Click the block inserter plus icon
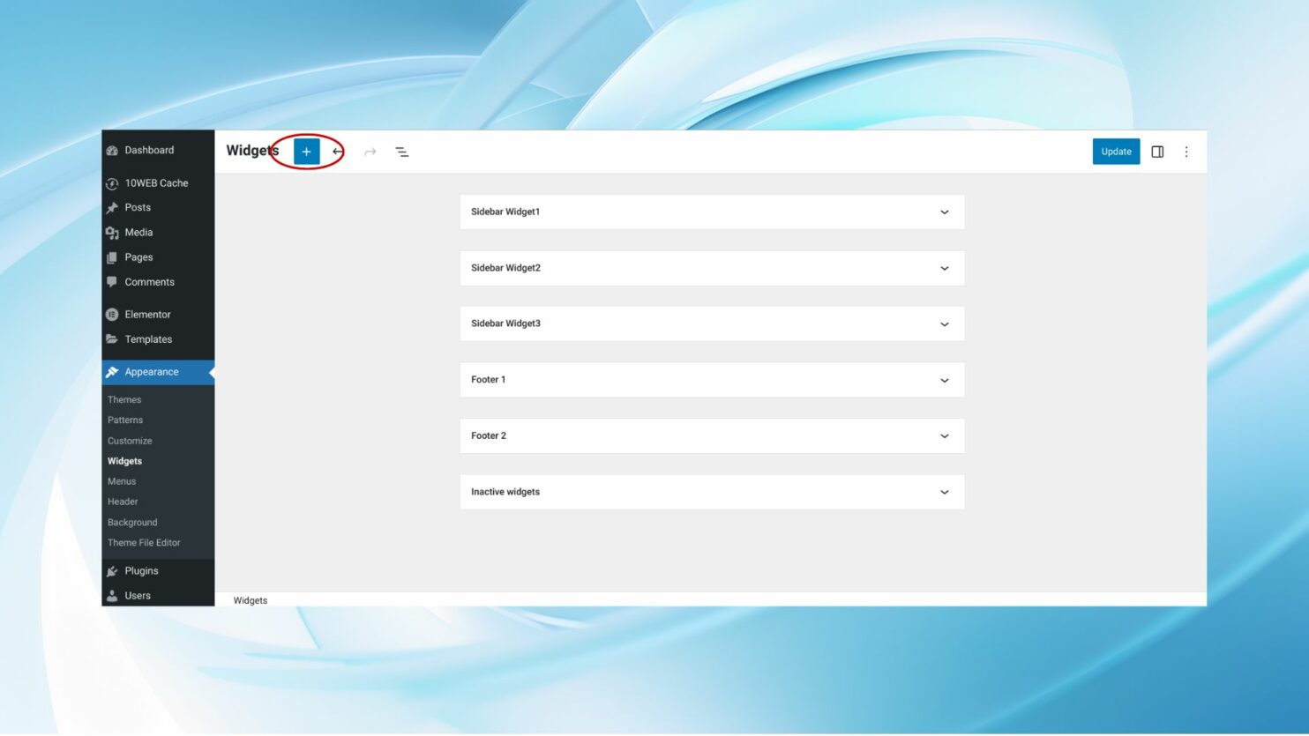1309x736 pixels. (x=306, y=151)
